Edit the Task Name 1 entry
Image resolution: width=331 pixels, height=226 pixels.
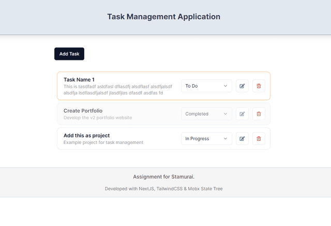[x=242, y=86]
